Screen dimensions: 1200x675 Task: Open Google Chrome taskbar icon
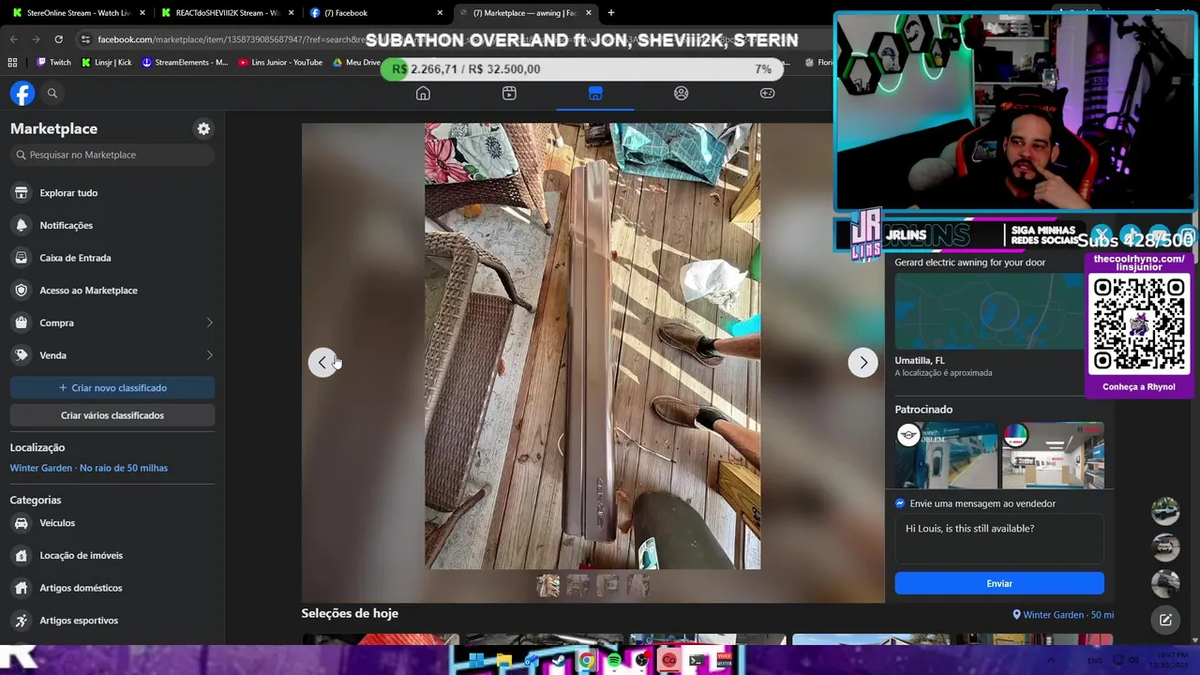586,660
